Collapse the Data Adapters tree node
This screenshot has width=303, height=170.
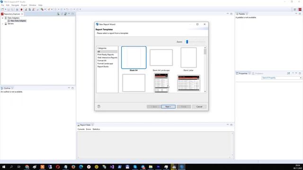(3, 18)
